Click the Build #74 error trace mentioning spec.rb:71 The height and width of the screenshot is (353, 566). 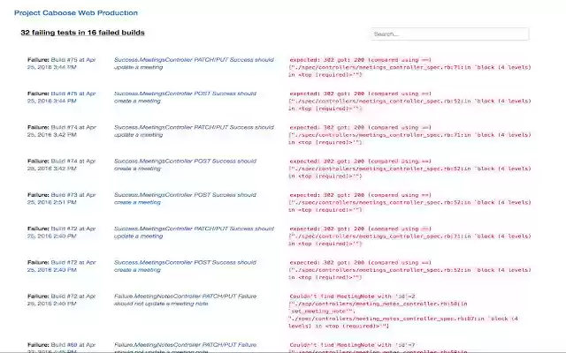[x=409, y=135]
